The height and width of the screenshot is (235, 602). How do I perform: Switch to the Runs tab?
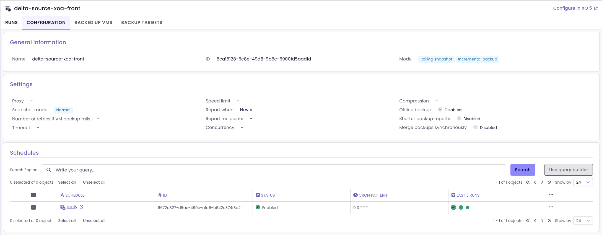(11, 23)
